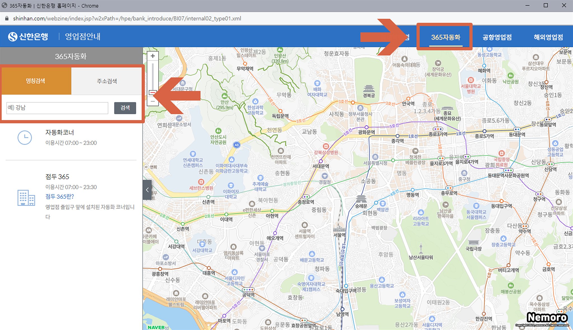The width and height of the screenshot is (573, 330).
Task: Click the clock icon beside 자동화코너
Action: (25, 137)
